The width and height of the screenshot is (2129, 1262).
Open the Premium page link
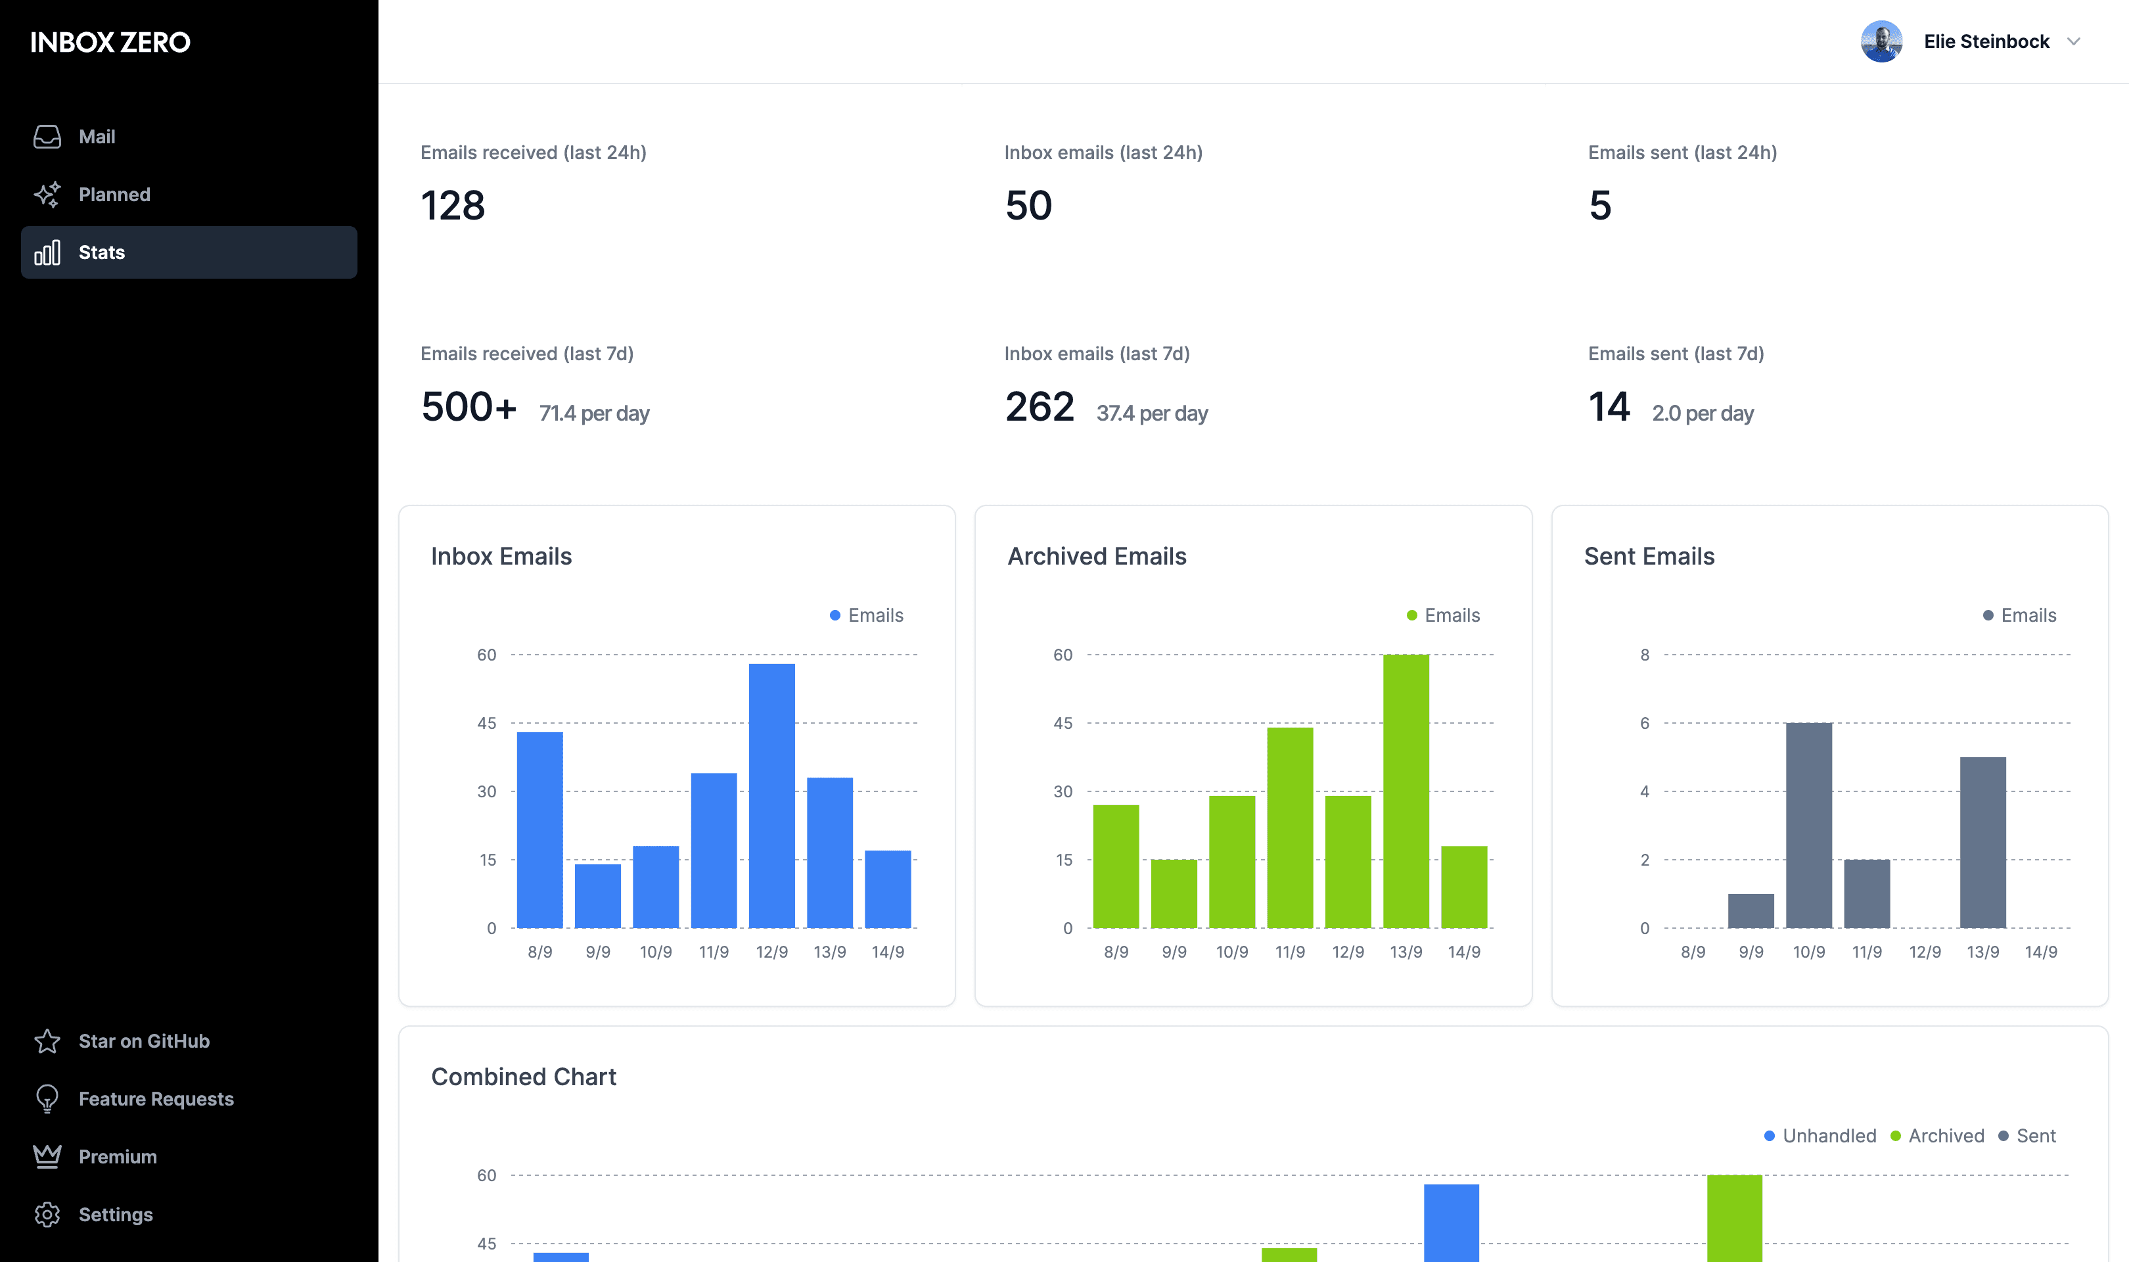(117, 1157)
